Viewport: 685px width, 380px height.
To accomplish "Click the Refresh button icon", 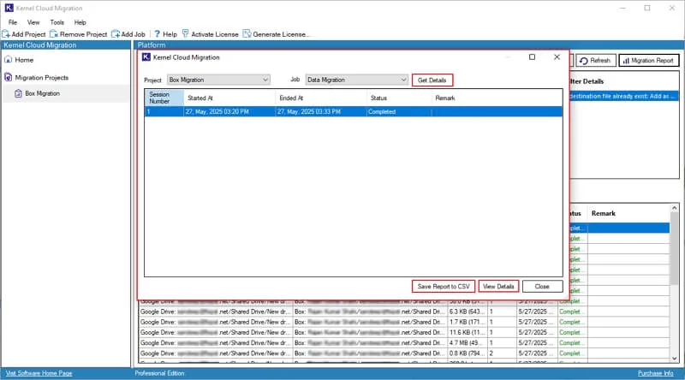I will click(584, 61).
